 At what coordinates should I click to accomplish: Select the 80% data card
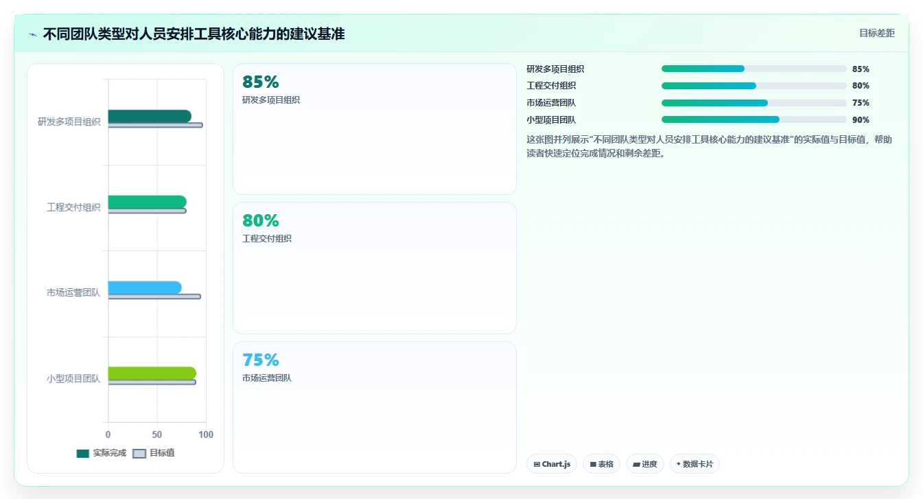(x=375, y=268)
